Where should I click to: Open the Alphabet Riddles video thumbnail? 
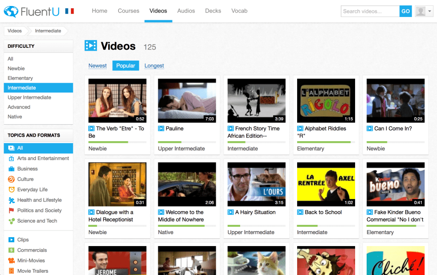(326, 100)
